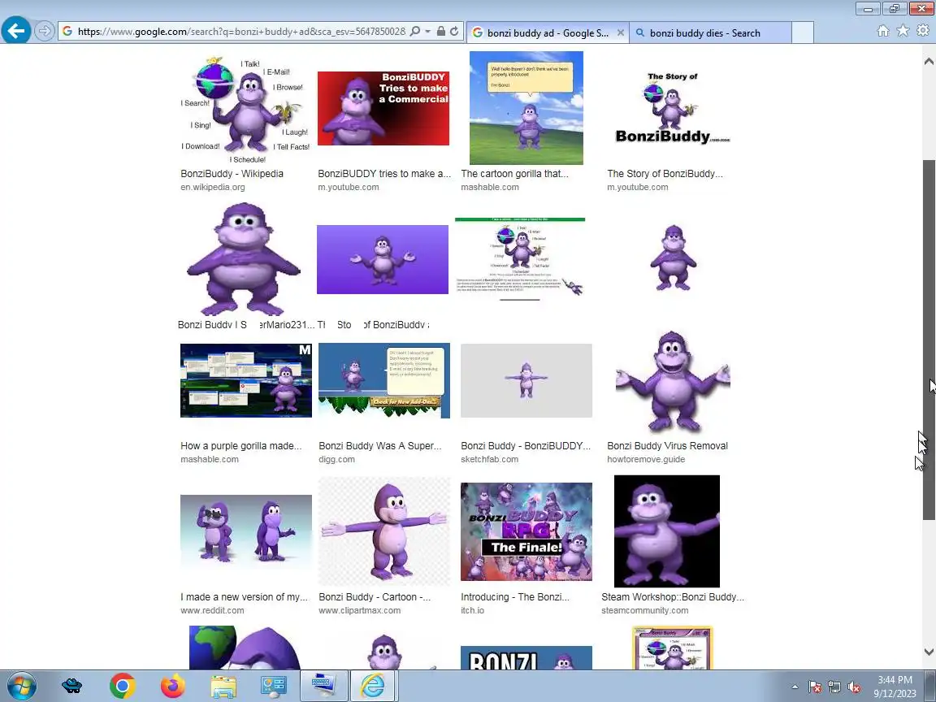
Task: Click 'I made a new version of my...' link
Action: [244, 597]
